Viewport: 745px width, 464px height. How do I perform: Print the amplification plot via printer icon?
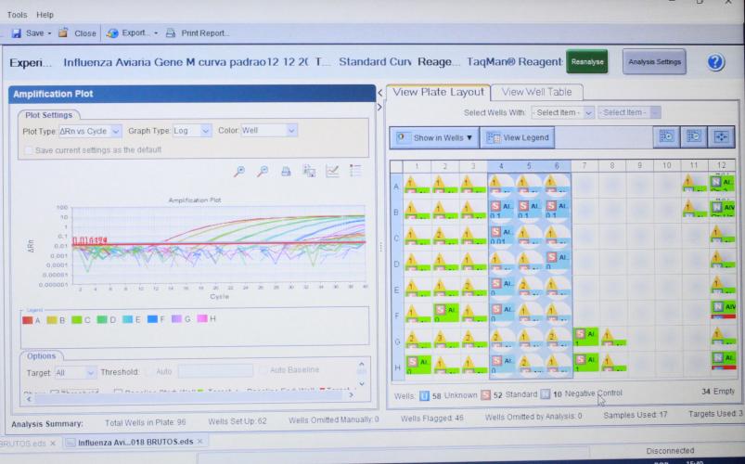pyautogui.click(x=286, y=172)
